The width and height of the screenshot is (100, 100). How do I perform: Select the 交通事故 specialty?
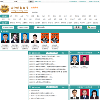25,23
